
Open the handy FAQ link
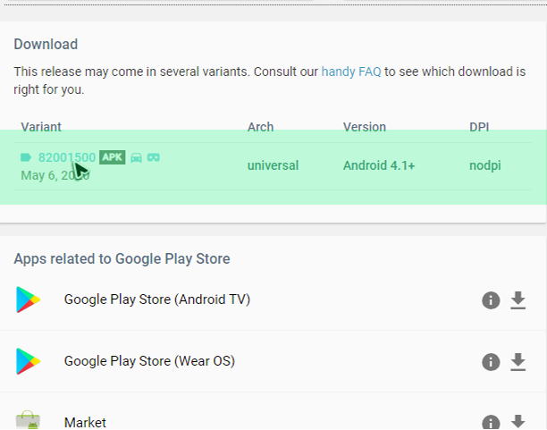(x=351, y=72)
